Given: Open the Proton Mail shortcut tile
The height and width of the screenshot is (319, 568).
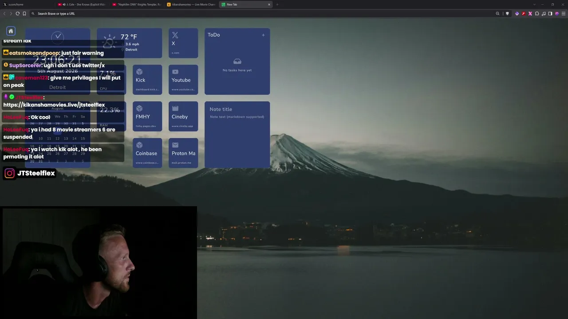Looking at the screenshot, I should click(x=183, y=153).
